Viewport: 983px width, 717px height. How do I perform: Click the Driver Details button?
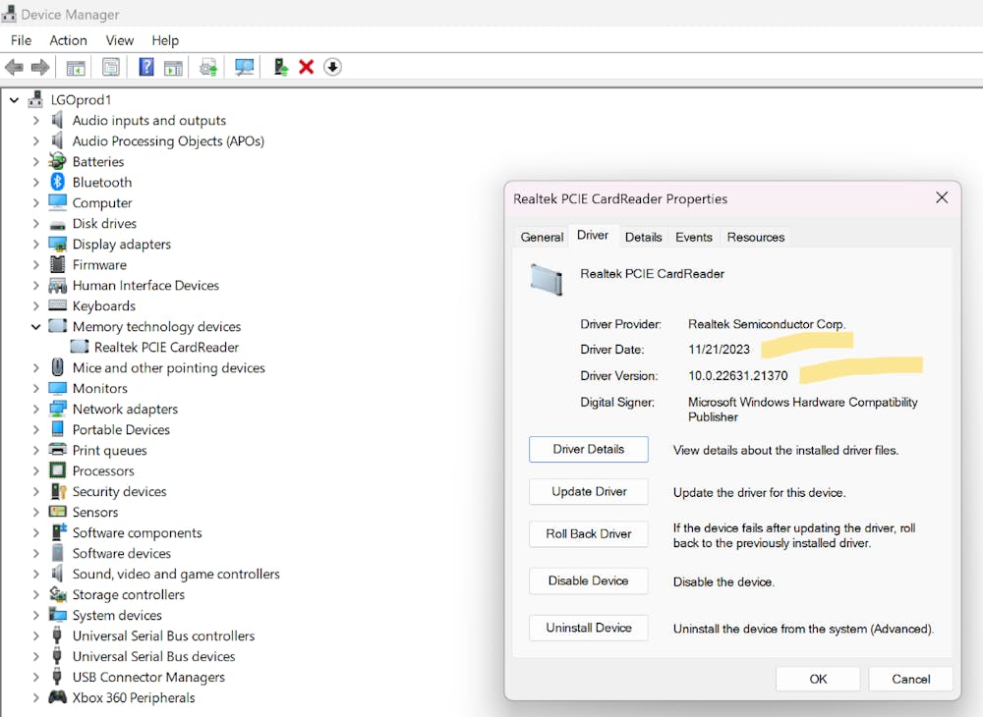click(588, 449)
